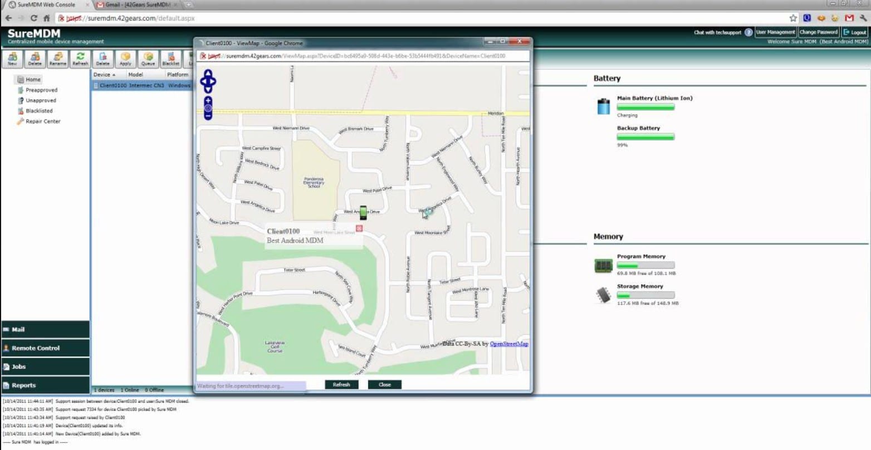Screen dimensions: 871x450
Task: Click the Platform column header
Action: pos(178,75)
